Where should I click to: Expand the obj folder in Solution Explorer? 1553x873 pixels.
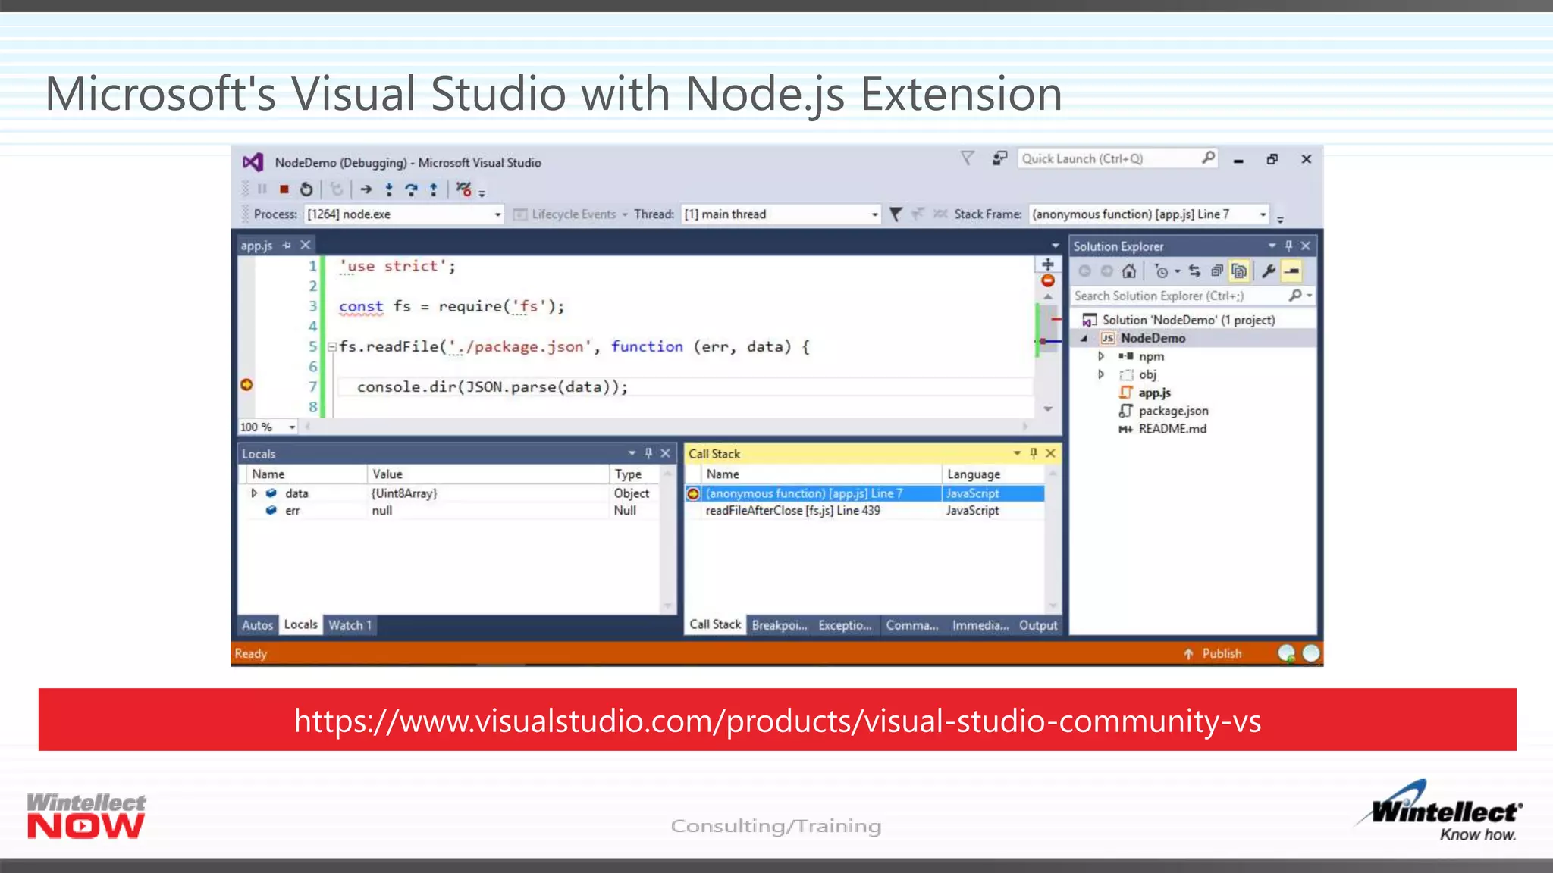pyautogui.click(x=1101, y=374)
